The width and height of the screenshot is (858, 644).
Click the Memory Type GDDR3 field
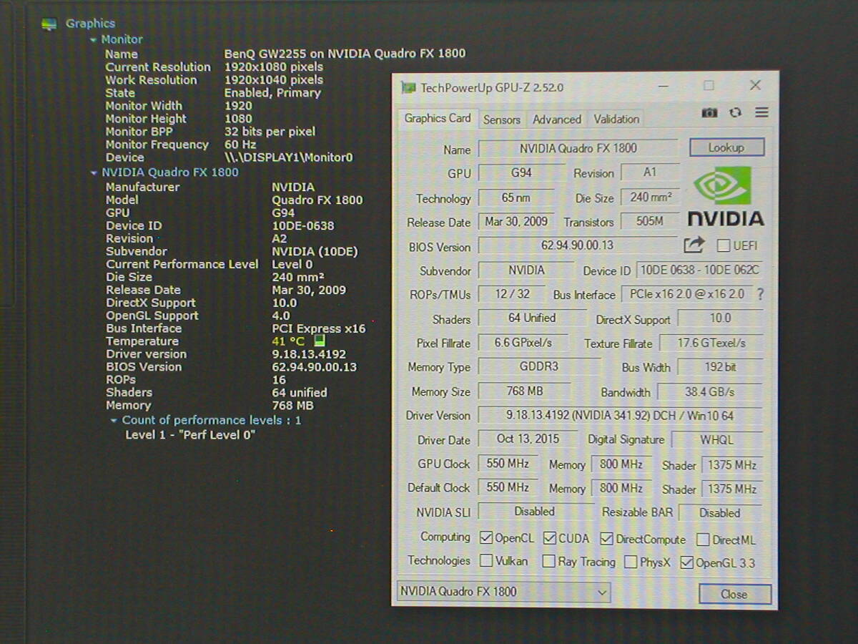(x=538, y=366)
